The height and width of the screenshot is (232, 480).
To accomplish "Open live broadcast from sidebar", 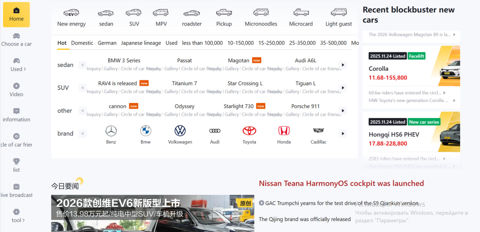I will click(16, 190).
